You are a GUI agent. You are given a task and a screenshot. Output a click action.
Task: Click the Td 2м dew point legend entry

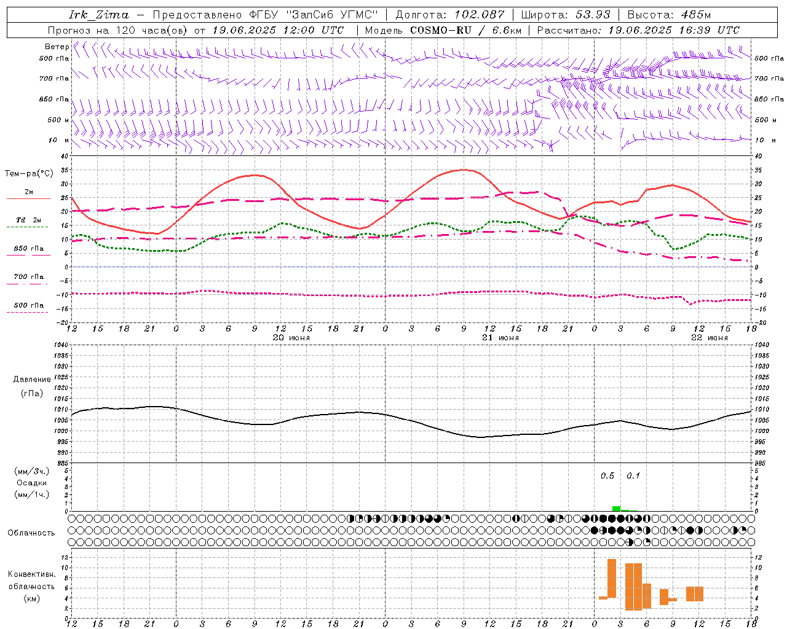coord(29,220)
